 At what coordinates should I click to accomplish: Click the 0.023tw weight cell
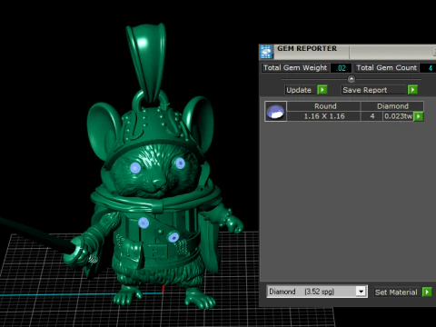click(399, 116)
